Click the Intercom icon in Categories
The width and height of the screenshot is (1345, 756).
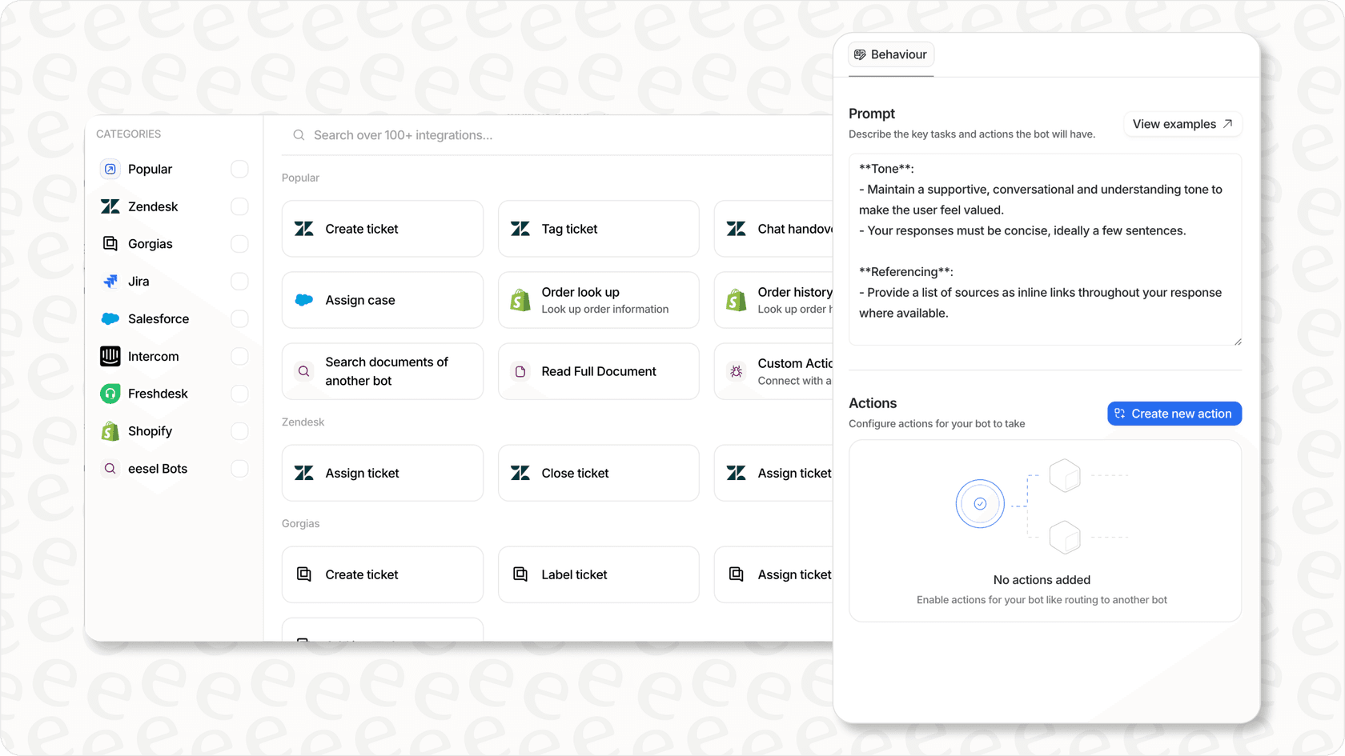[110, 356]
